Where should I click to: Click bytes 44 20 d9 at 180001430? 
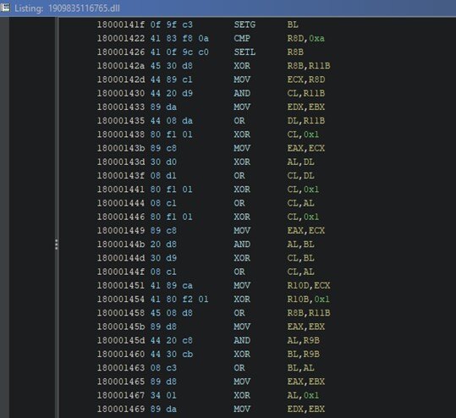point(171,93)
